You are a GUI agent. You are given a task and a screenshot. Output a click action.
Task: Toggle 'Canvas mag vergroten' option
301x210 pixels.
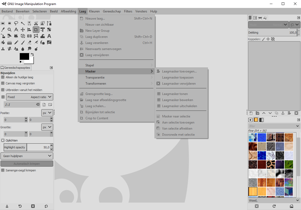point(3,83)
